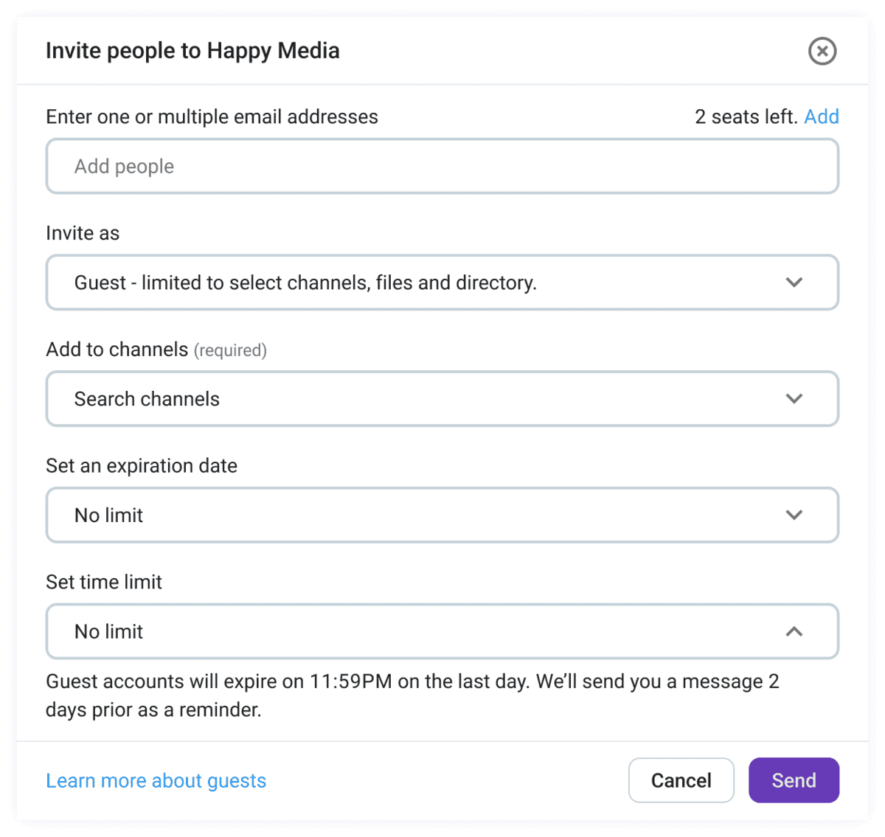Open Learn more about guests link
Image resolution: width=885 pixels, height=837 pixels.
156,781
